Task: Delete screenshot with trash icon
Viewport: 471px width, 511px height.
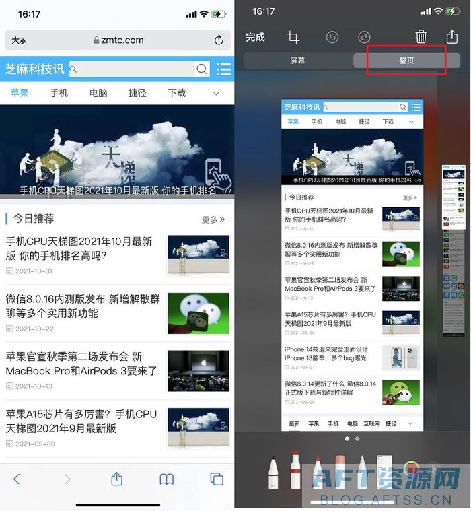Action: tap(421, 37)
